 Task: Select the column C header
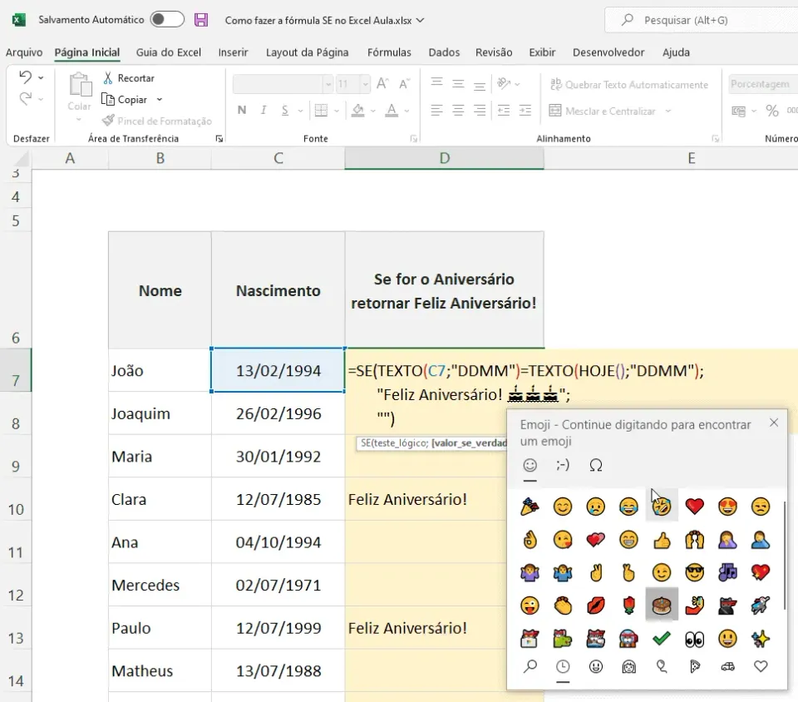(278, 158)
